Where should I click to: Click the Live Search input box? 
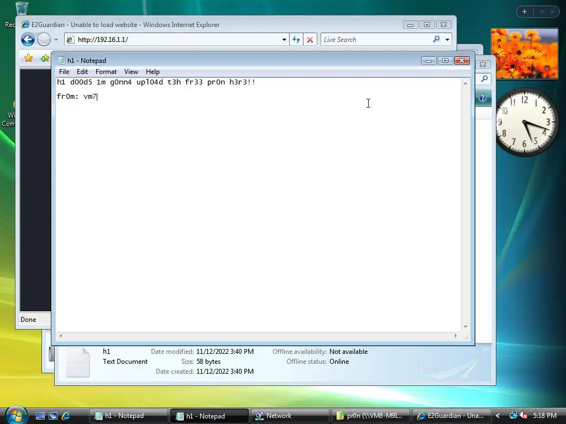click(375, 39)
